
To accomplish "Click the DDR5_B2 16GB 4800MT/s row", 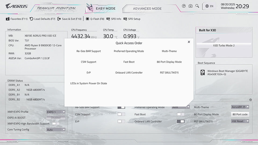I will tap(27, 99).
